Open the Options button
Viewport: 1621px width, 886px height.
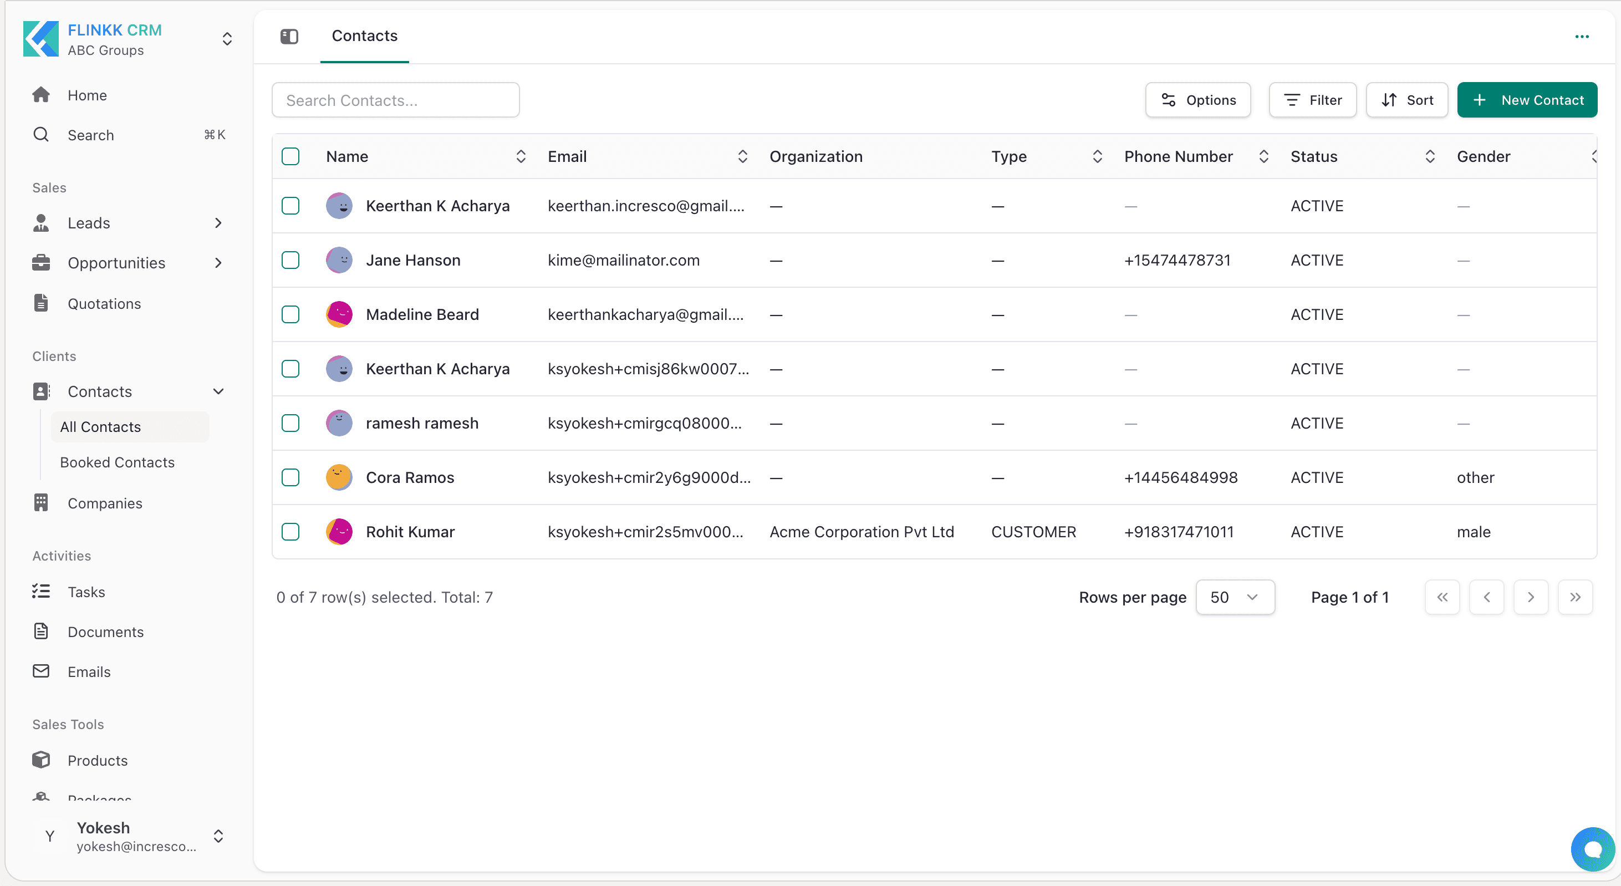pos(1197,100)
